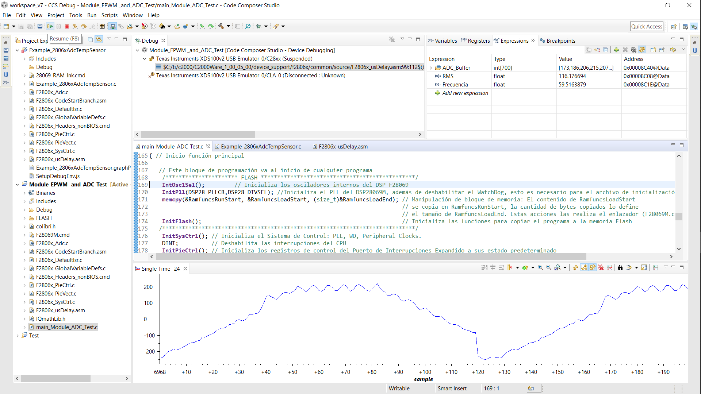Click the green plus Add expression icon
This screenshot has width=701, height=394.
(x=616, y=50)
